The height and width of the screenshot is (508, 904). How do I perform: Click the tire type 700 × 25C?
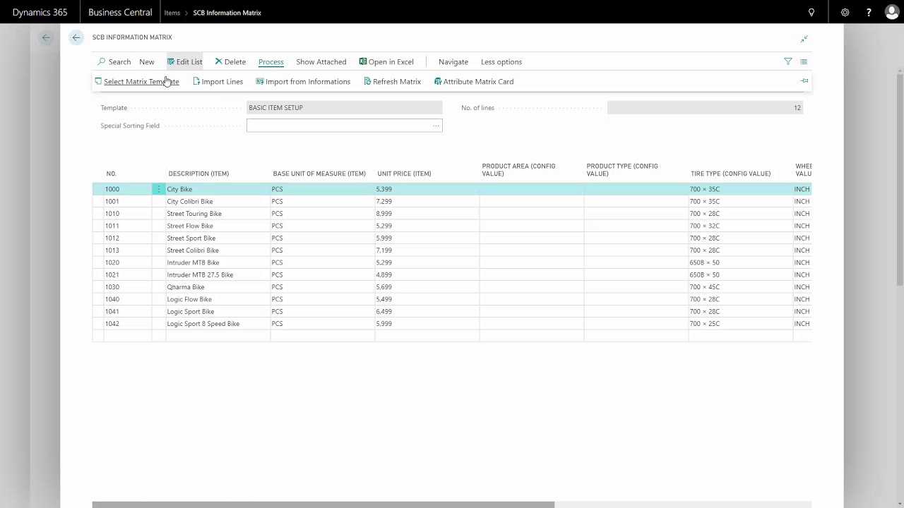point(705,324)
